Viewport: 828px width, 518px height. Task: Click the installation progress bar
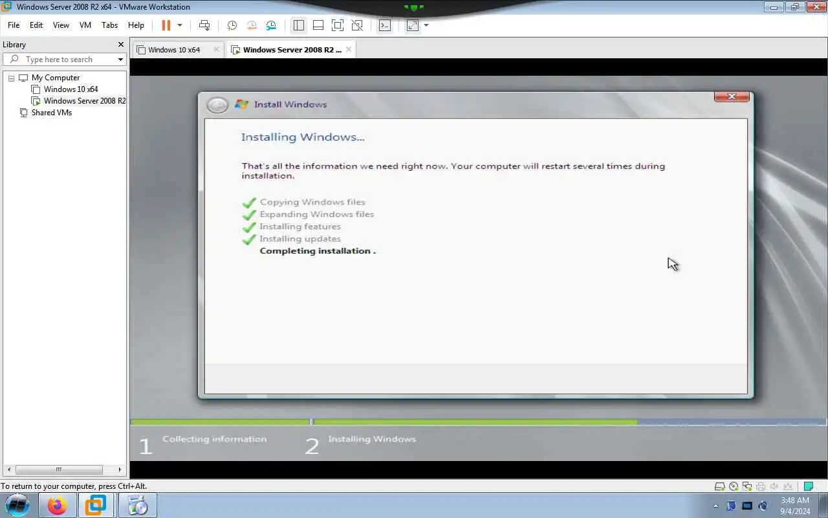479,422
